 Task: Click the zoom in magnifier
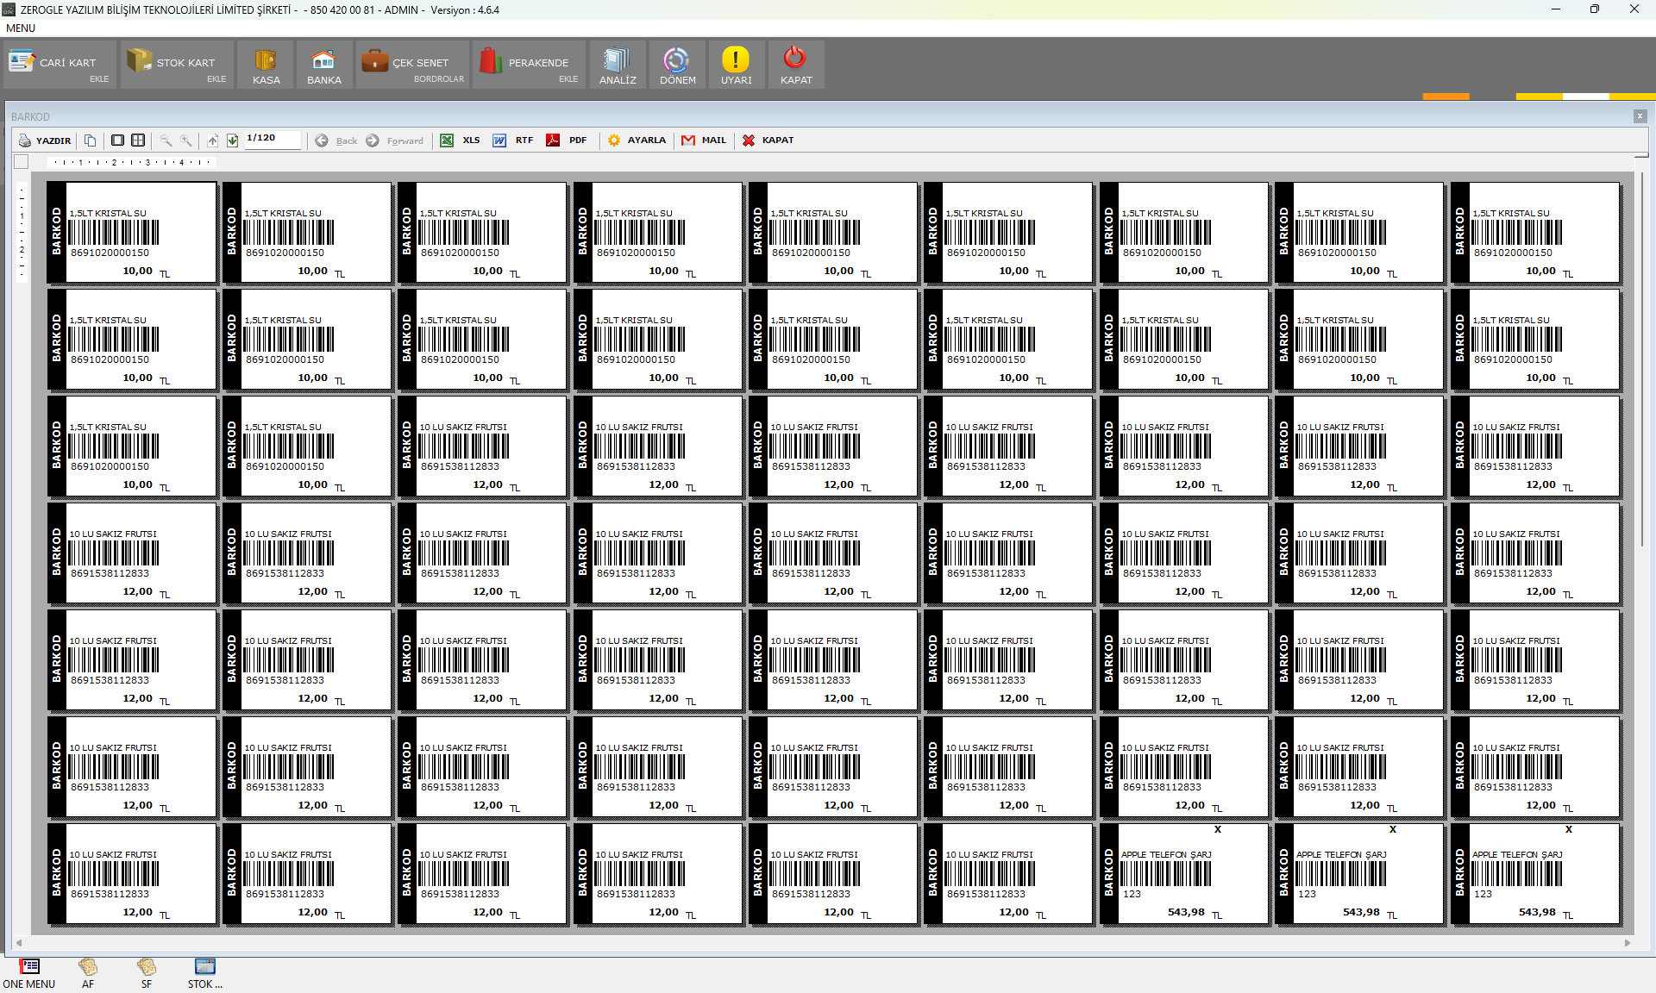pyautogui.click(x=186, y=141)
